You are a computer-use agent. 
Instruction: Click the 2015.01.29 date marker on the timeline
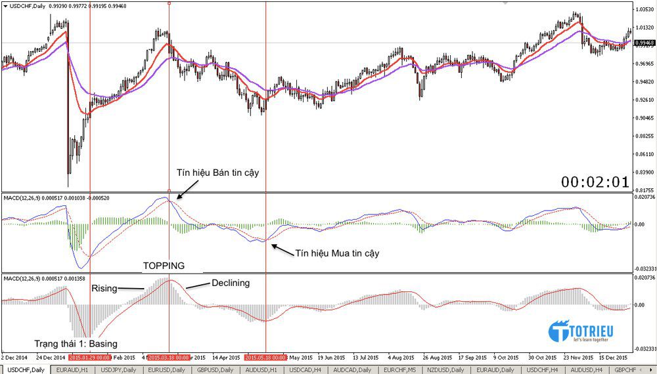tap(89, 358)
